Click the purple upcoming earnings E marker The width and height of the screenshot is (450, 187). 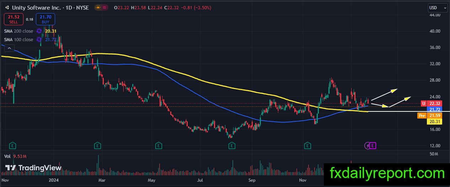373,145
